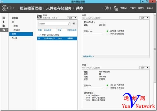Click the 转到卷概述 link

point(89,56)
